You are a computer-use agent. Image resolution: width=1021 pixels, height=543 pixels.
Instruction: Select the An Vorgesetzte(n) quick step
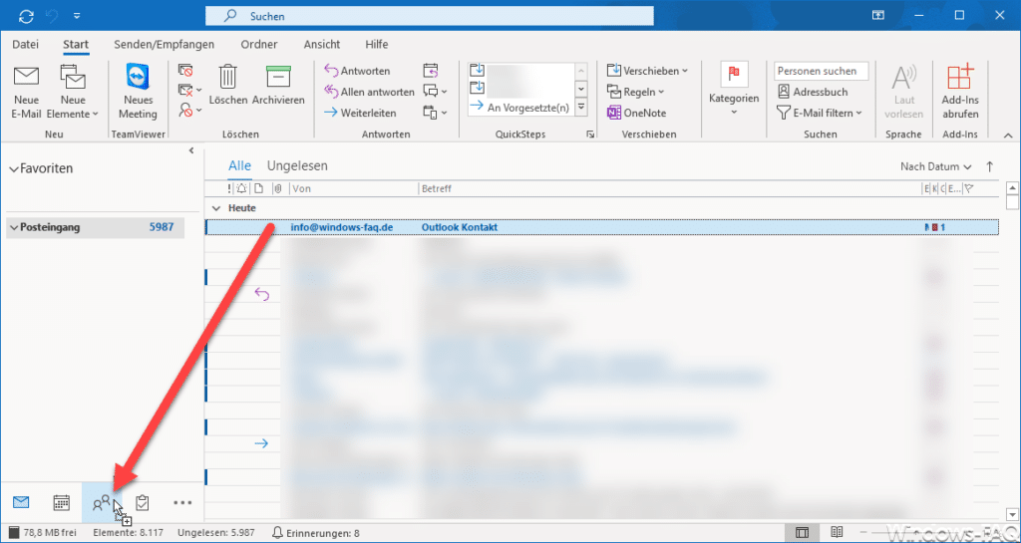519,108
